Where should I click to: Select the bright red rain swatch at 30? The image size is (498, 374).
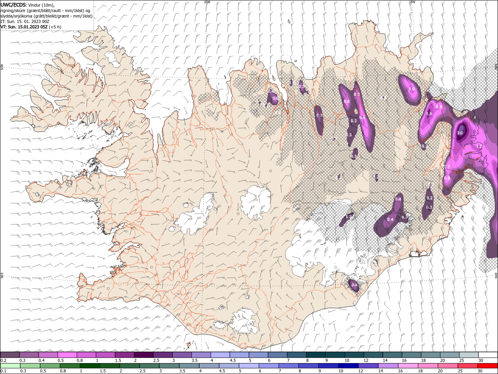pos(487,366)
